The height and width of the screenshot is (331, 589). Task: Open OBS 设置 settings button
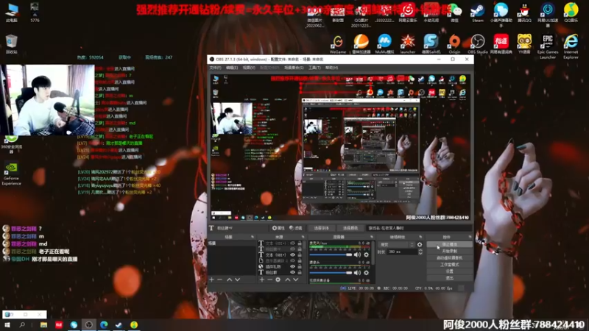[x=449, y=271]
